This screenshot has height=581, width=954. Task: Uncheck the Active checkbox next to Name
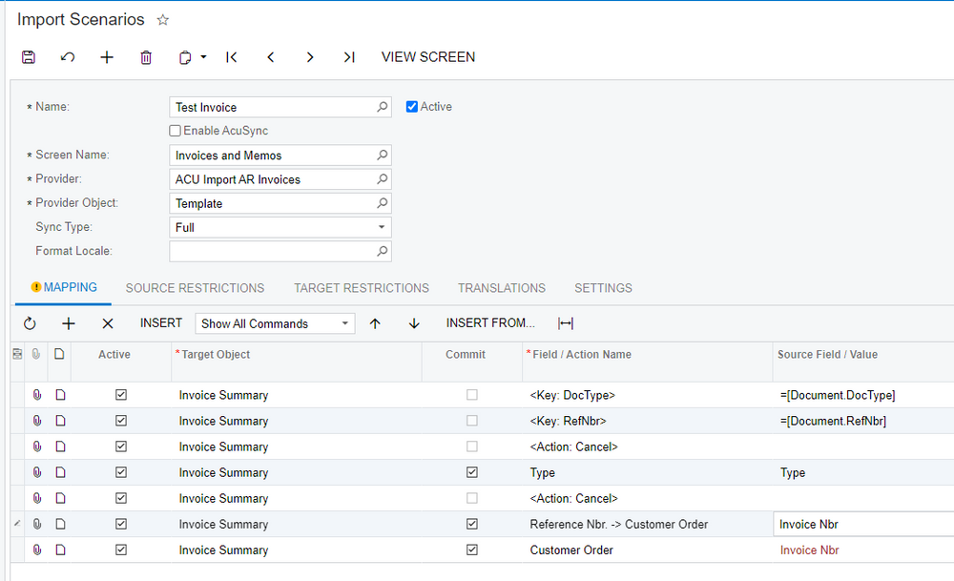[410, 107]
